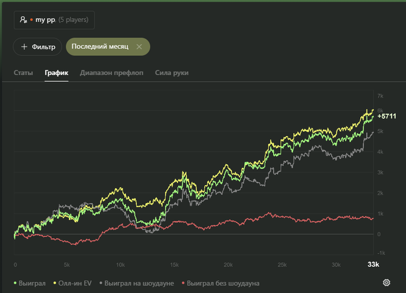Toggle the Олл-ин EV legend series
Viewport: 406px width, 293px height.
coord(74,283)
